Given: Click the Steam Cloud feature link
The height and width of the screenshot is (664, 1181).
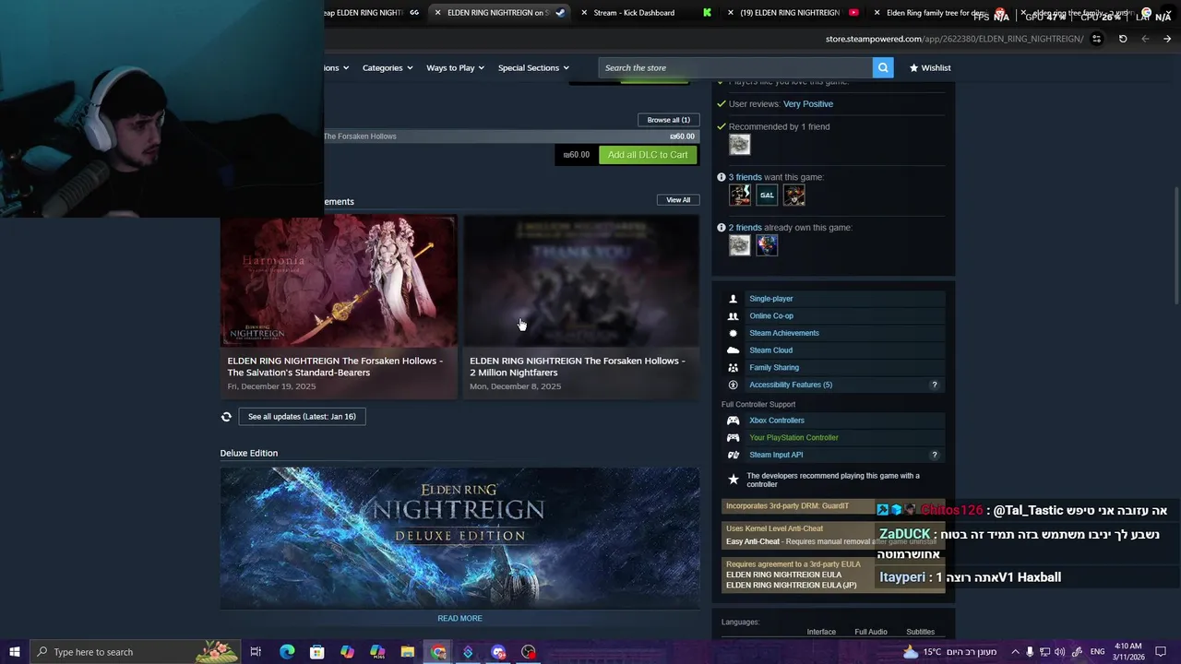Looking at the screenshot, I should pyautogui.click(x=770, y=350).
